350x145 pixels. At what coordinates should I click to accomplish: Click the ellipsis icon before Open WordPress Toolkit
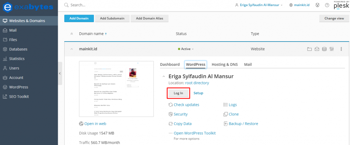[171, 133]
